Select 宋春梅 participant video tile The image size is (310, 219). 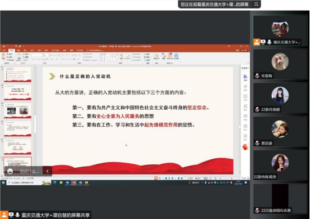[x=280, y=65]
